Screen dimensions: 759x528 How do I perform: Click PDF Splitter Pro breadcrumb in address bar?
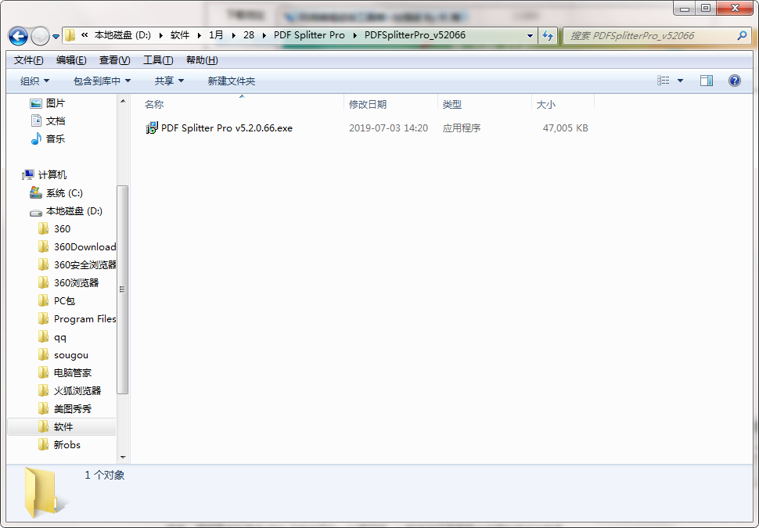[x=309, y=35]
